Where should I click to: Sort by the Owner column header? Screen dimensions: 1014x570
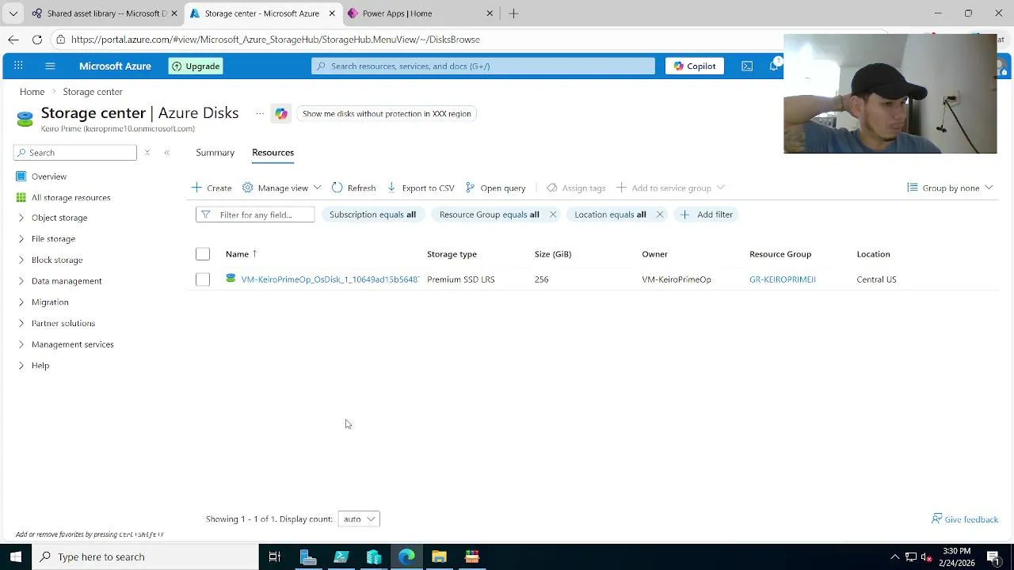(x=654, y=254)
